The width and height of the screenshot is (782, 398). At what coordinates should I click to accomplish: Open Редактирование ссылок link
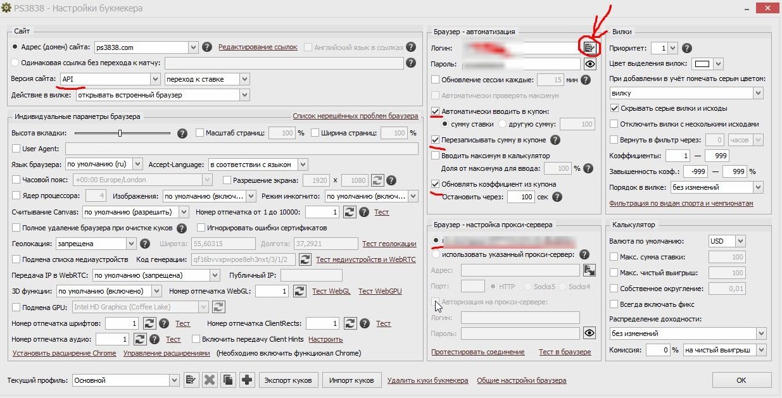coord(258,47)
